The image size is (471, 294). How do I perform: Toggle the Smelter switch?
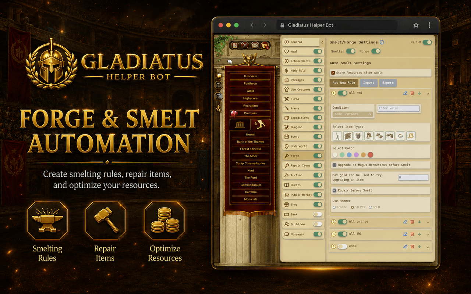click(x=351, y=51)
